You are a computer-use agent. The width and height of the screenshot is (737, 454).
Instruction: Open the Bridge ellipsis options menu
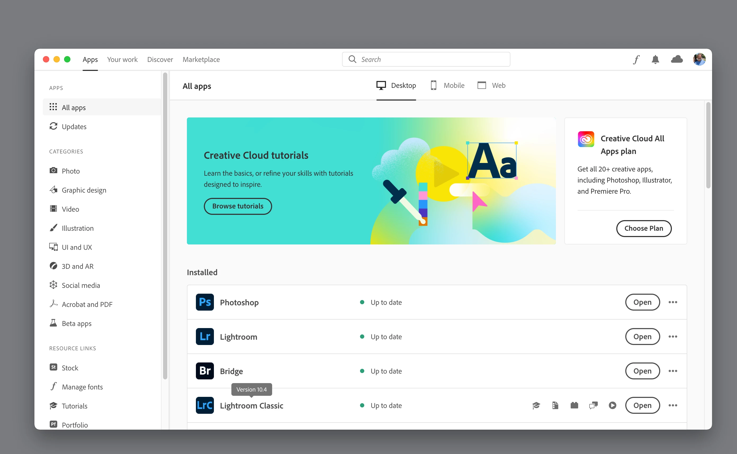click(x=673, y=371)
